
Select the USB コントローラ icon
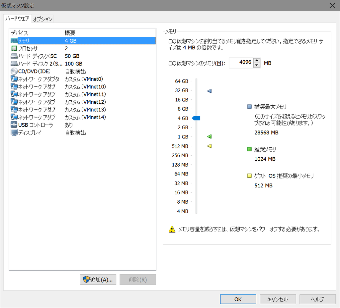14,125
